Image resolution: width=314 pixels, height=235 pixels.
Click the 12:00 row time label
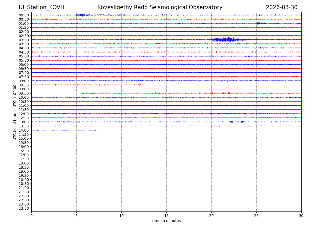point(24,114)
